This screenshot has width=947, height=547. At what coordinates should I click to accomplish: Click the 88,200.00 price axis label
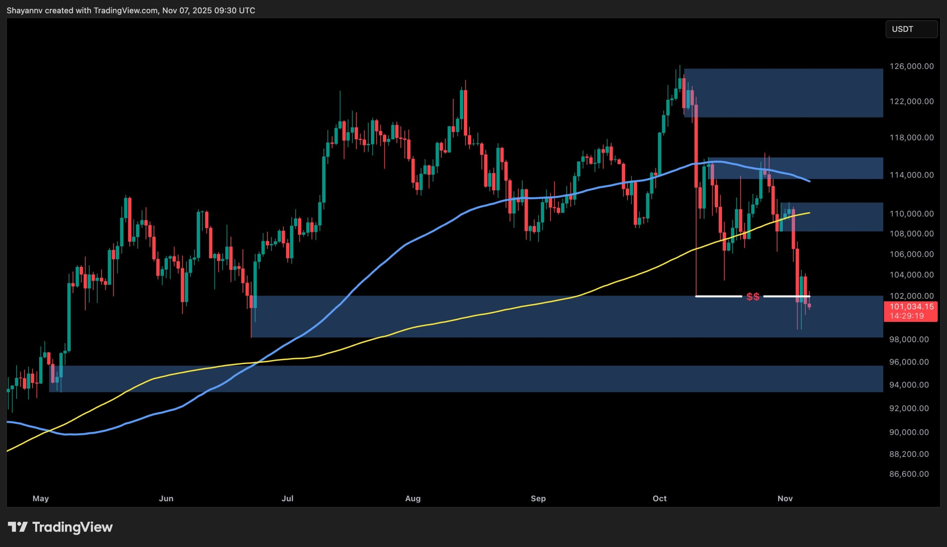(910, 453)
